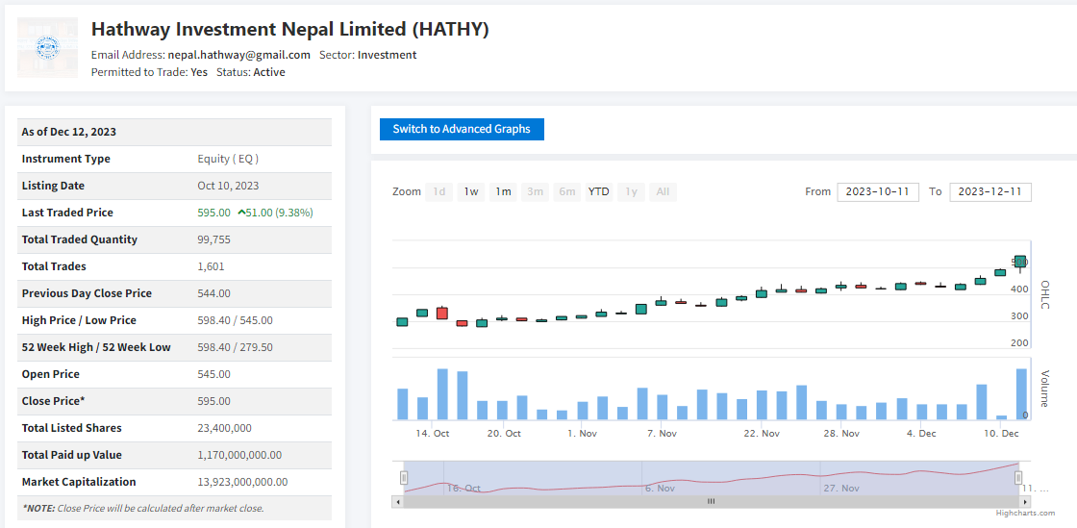
Task: Open the To date field picker
Action: click(989, 191)
